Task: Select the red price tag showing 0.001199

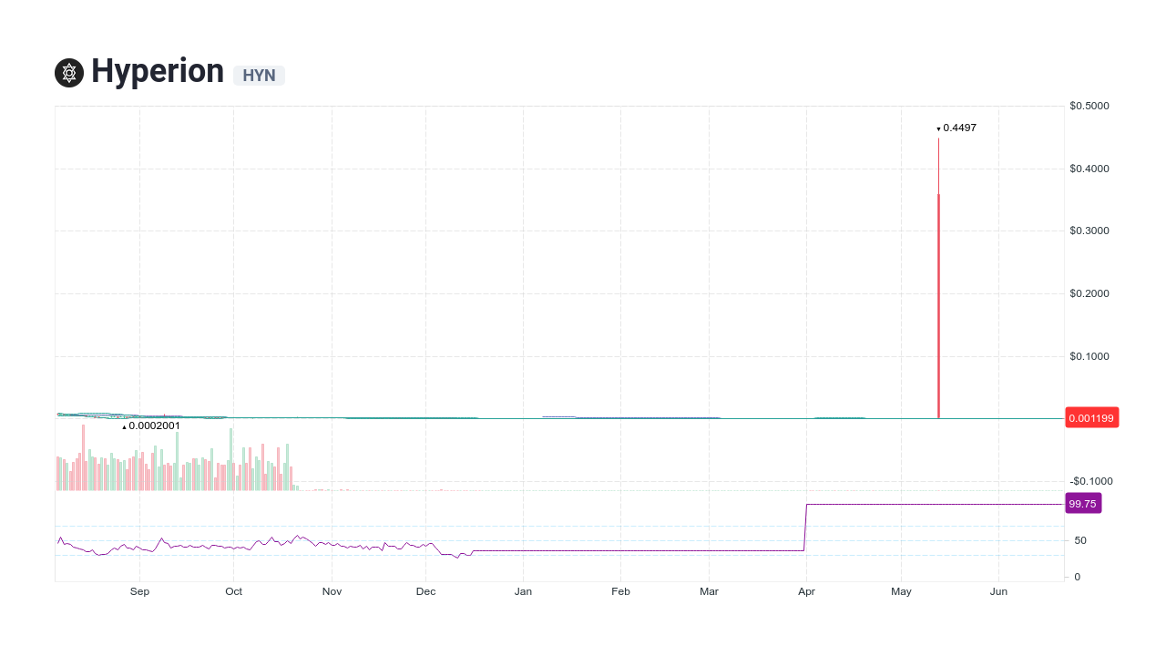Action: click(x=1091, y=417)
